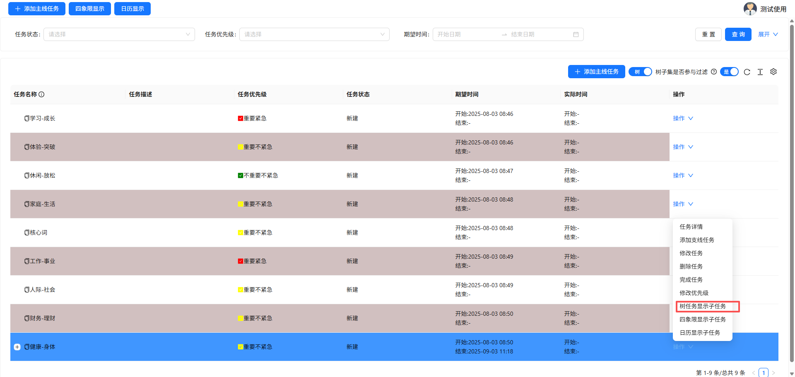Select page 1 in the pagination

764,372
